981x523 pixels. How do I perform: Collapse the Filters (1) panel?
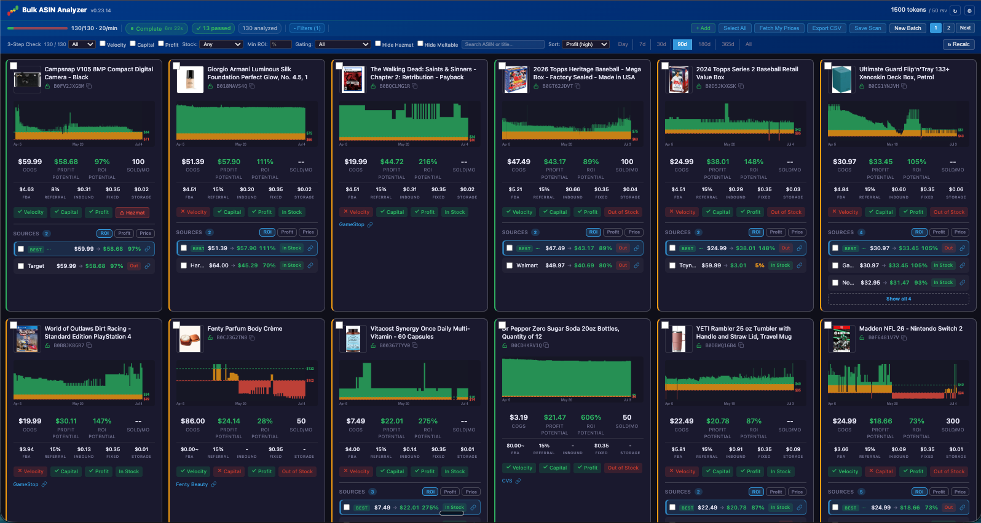(307, 28)
